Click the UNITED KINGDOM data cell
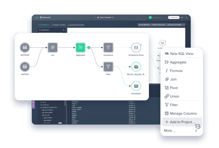 (x=77, y=108)
